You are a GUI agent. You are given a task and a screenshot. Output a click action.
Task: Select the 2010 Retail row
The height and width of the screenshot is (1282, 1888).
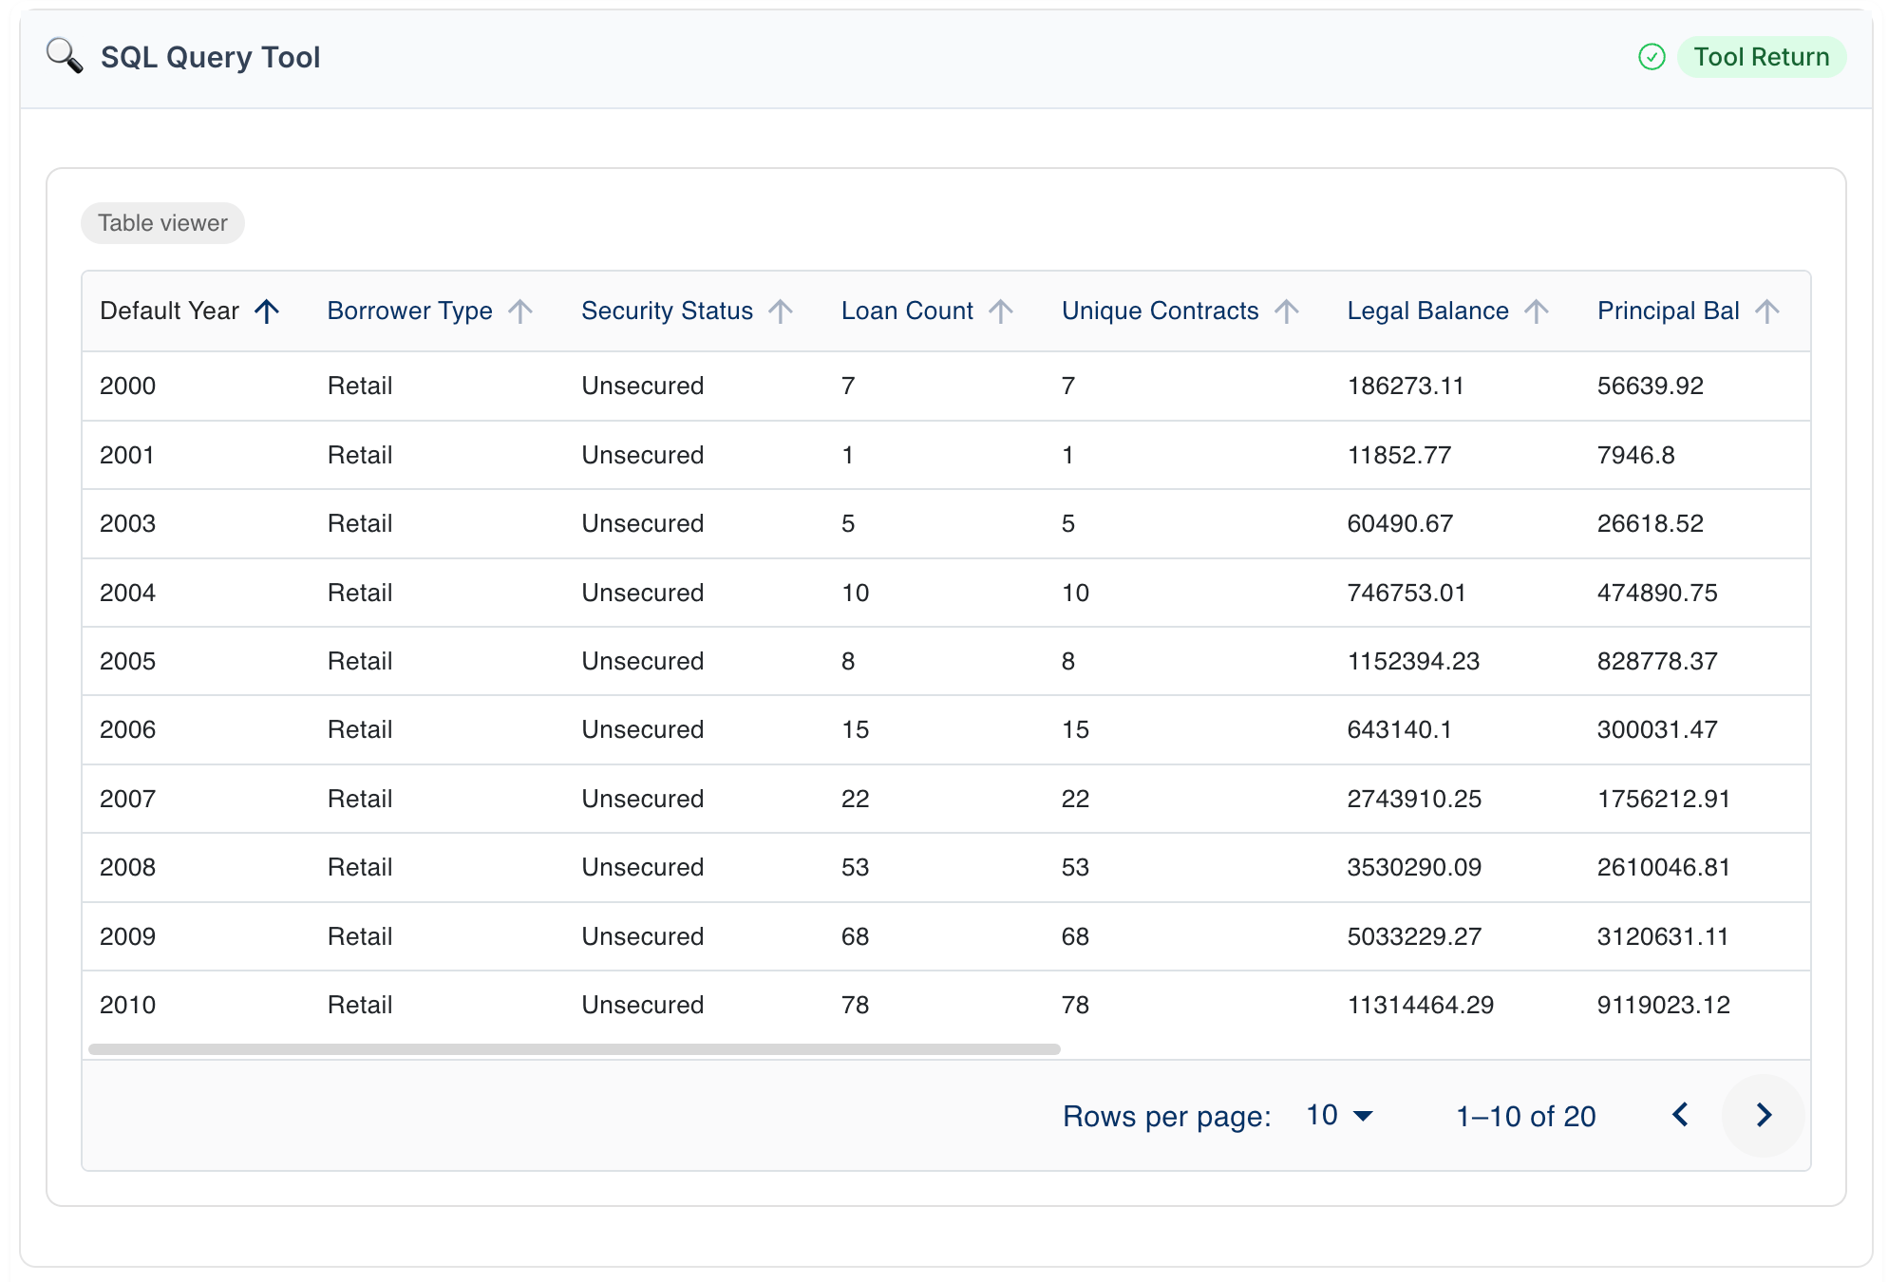pyautogui.click(x=359, y=1005)
